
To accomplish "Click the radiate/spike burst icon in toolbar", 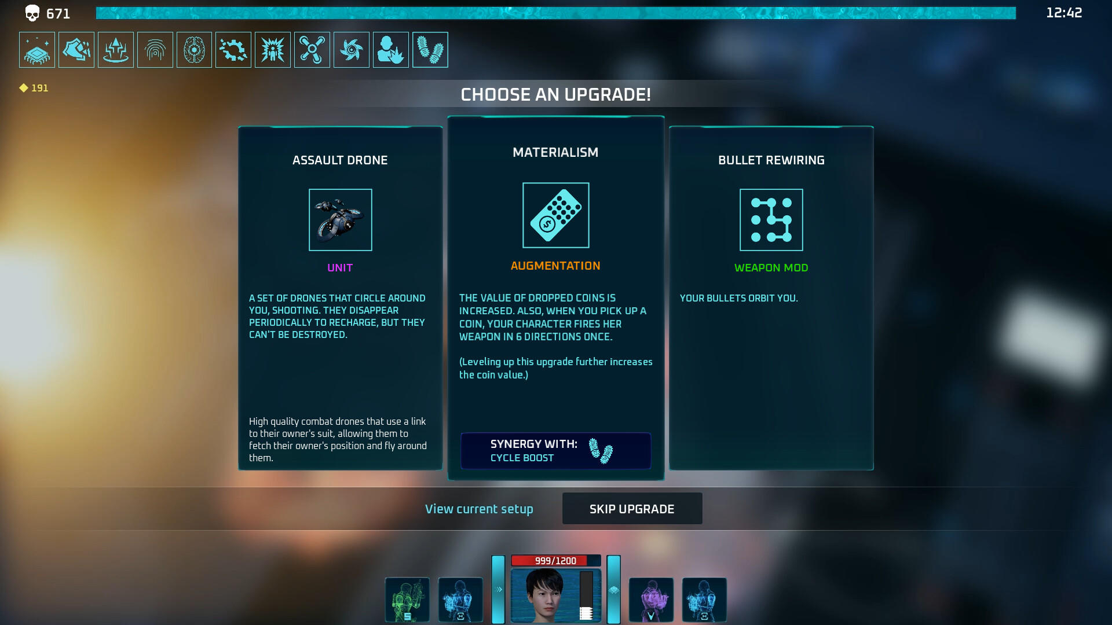I will coord(273,49).
